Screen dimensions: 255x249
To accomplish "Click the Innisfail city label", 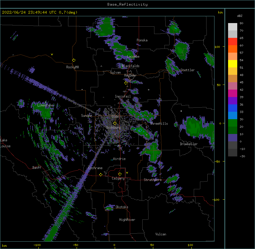I will click(123, 96).
